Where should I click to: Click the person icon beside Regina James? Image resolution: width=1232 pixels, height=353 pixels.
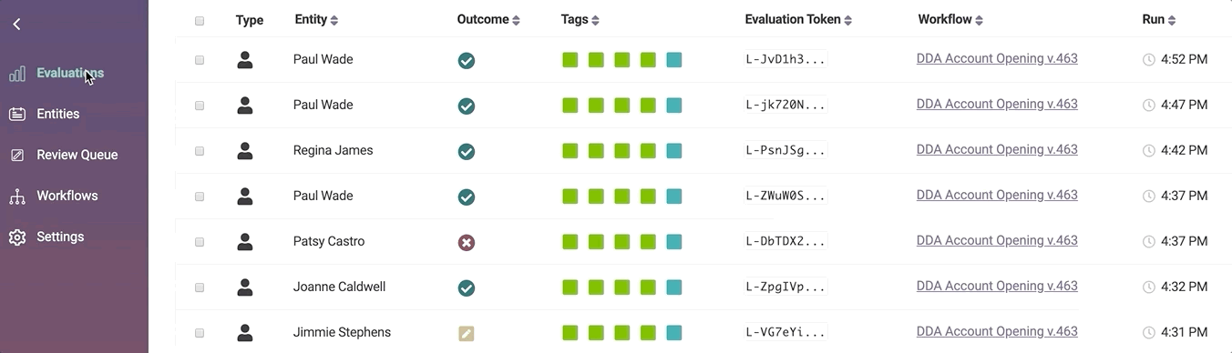(244, 151)
